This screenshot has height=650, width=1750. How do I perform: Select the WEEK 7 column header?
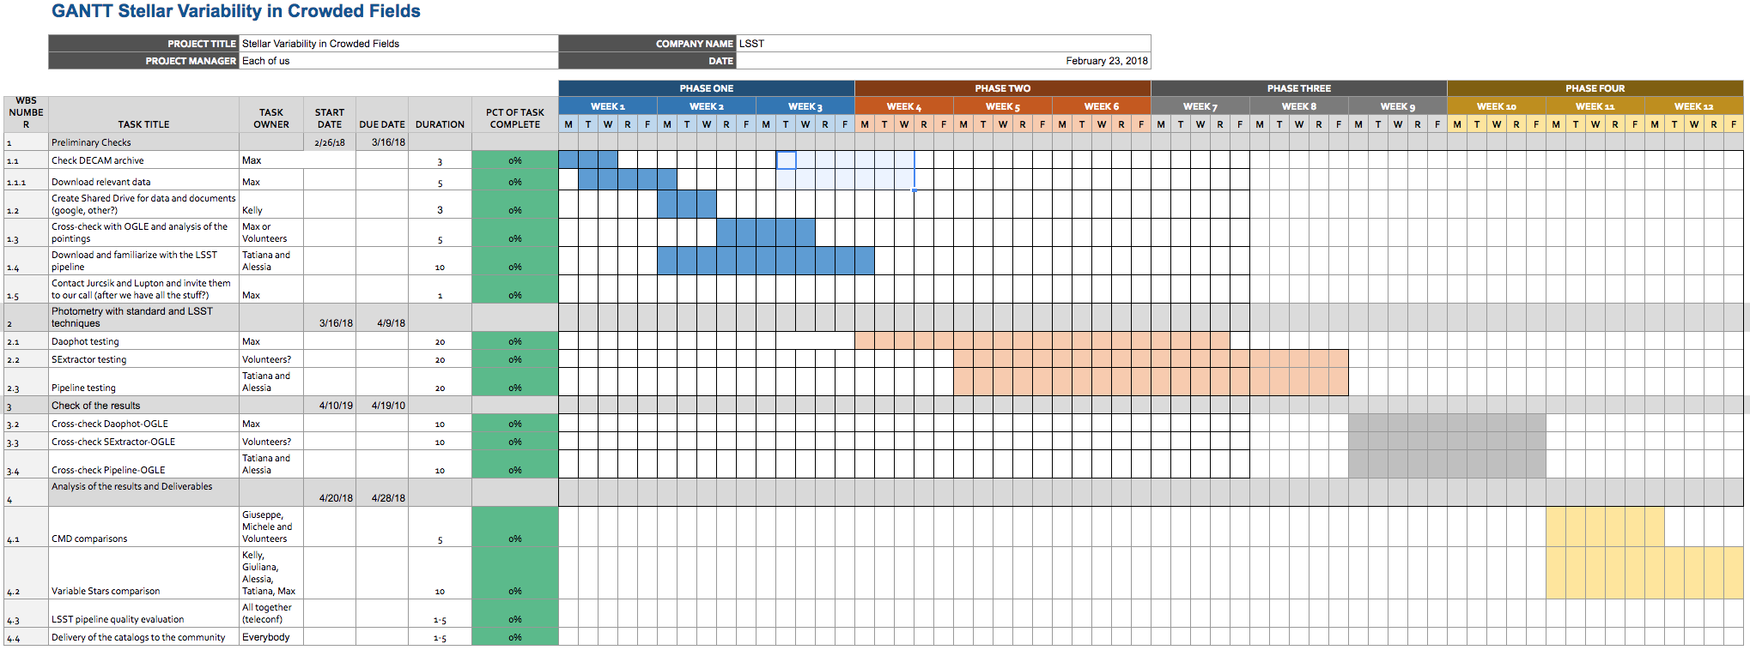coord(1200,106)
